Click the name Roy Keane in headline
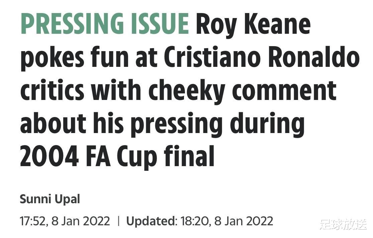373x238 pixels. tap(253, 25)
